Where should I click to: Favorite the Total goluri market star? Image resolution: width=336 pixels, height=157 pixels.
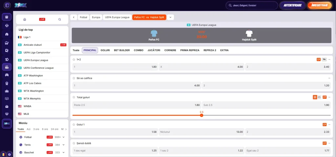pos(74,97)
